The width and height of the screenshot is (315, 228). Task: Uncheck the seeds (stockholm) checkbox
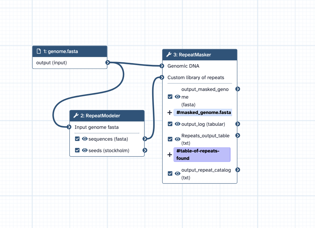(77, 150)
